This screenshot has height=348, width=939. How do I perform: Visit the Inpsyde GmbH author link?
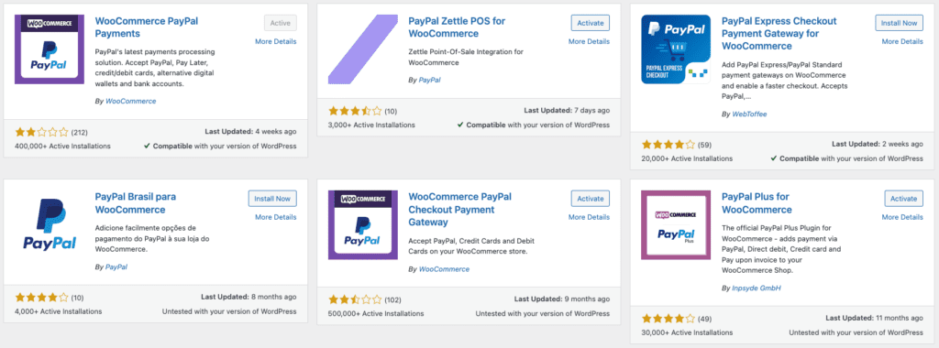[x=757, y=288]
